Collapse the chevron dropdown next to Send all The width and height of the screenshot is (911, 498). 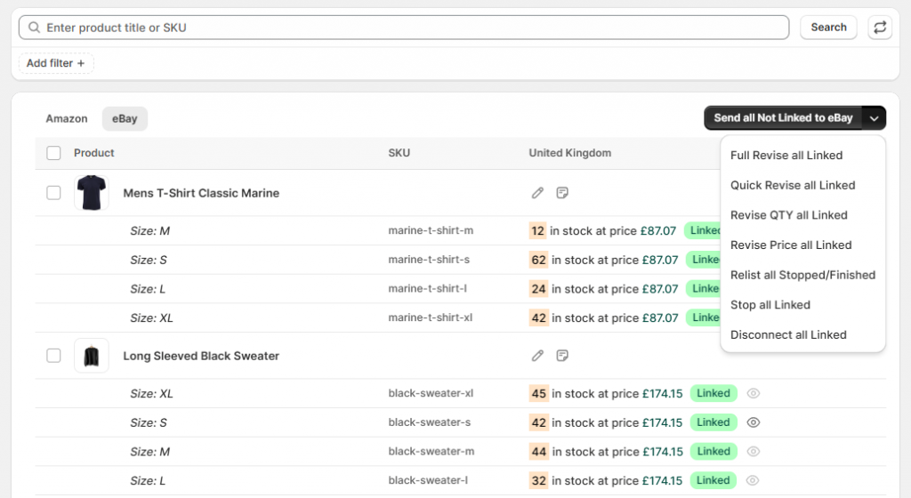click(875, 118)
